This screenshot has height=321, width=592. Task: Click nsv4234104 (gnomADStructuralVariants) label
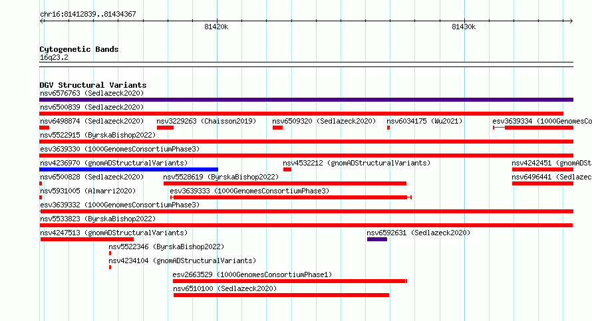click(182, 261)
